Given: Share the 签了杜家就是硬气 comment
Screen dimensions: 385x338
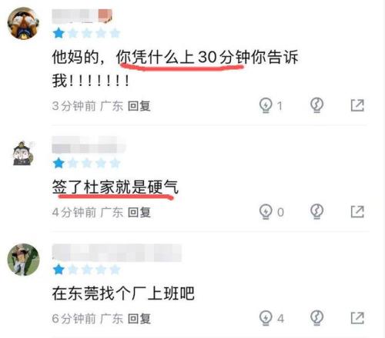Looking at the screenshot, I should (357, 212).
